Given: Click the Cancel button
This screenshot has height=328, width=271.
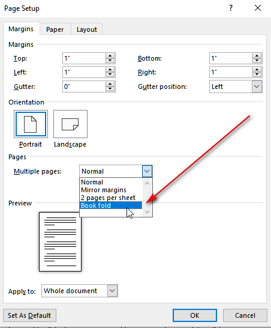Looking at the screenshot, I should pyautogui.click(x=245, y=315).
